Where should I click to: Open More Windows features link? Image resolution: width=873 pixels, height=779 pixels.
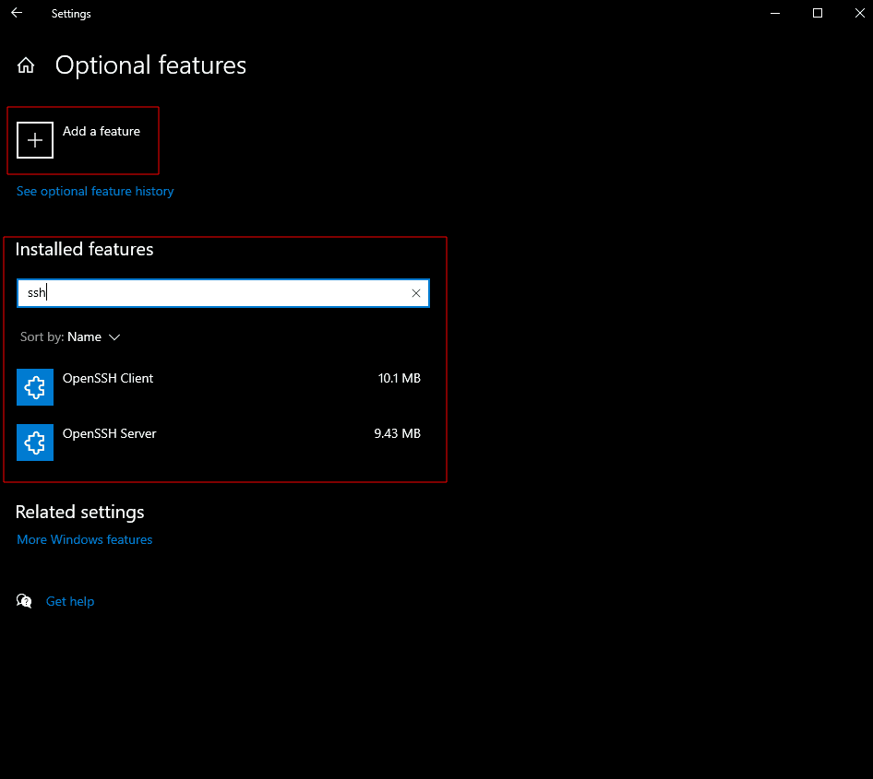[x=85, y=539]
